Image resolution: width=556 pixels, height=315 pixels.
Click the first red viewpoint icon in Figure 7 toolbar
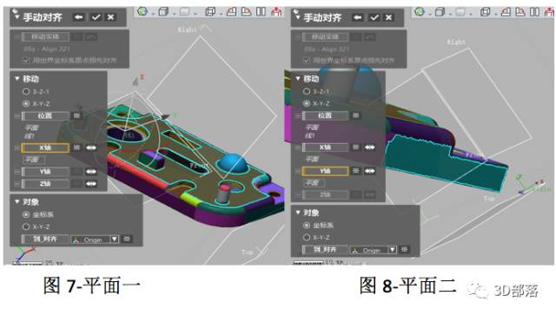pos(231,11)
